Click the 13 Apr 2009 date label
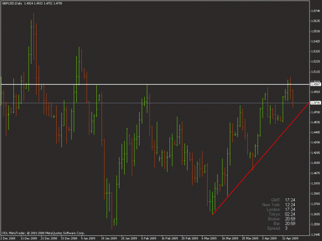This screenshot has width=322, height=241. click(291, 238)
